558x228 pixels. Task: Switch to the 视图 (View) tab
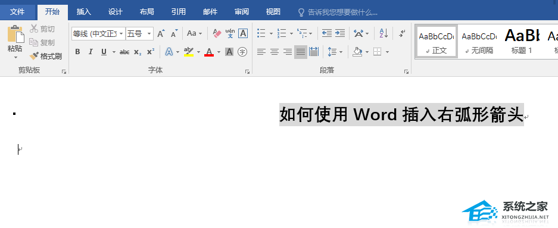pos(273,12)
